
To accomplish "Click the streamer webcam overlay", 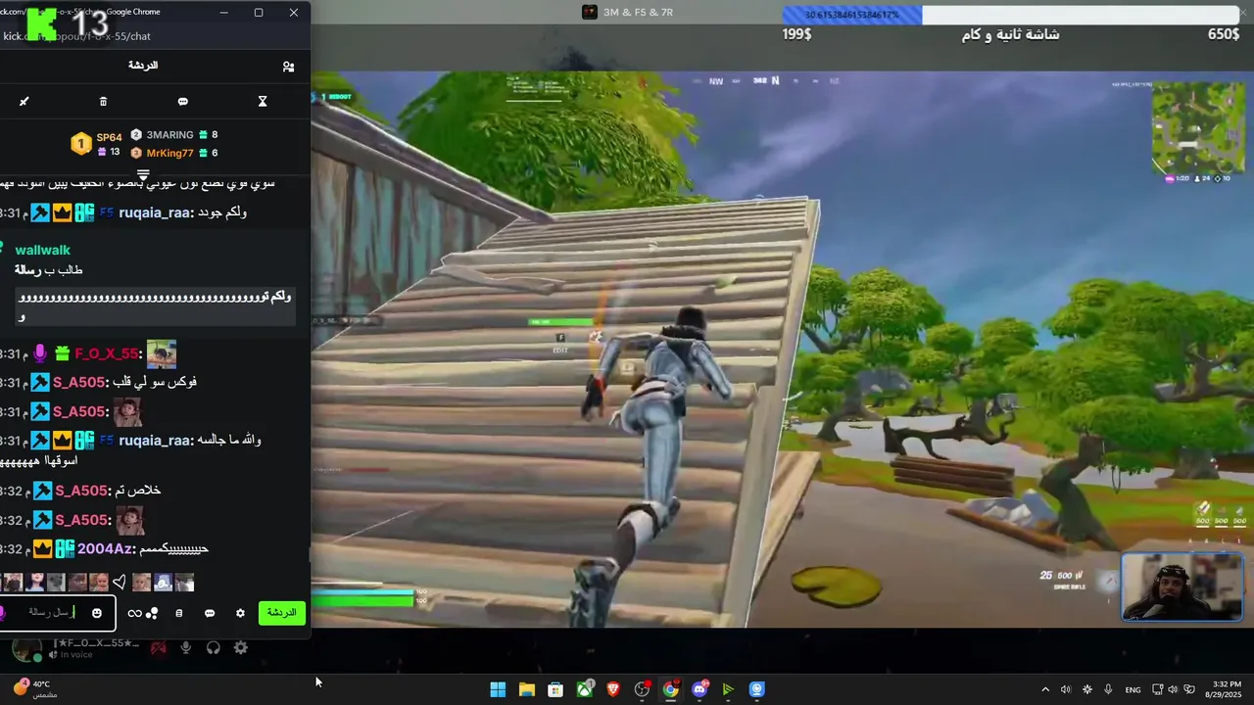I will click(1182, 587).
